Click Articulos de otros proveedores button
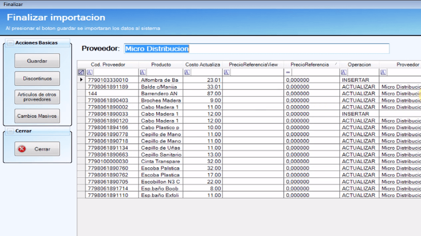The width and height of the screenshot is (421, 236). [37, 97]
